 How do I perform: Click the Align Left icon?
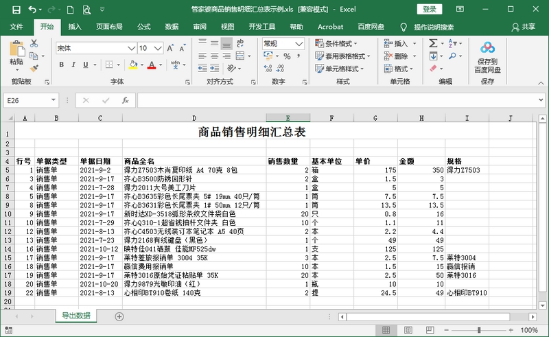(x=202, y=56)
